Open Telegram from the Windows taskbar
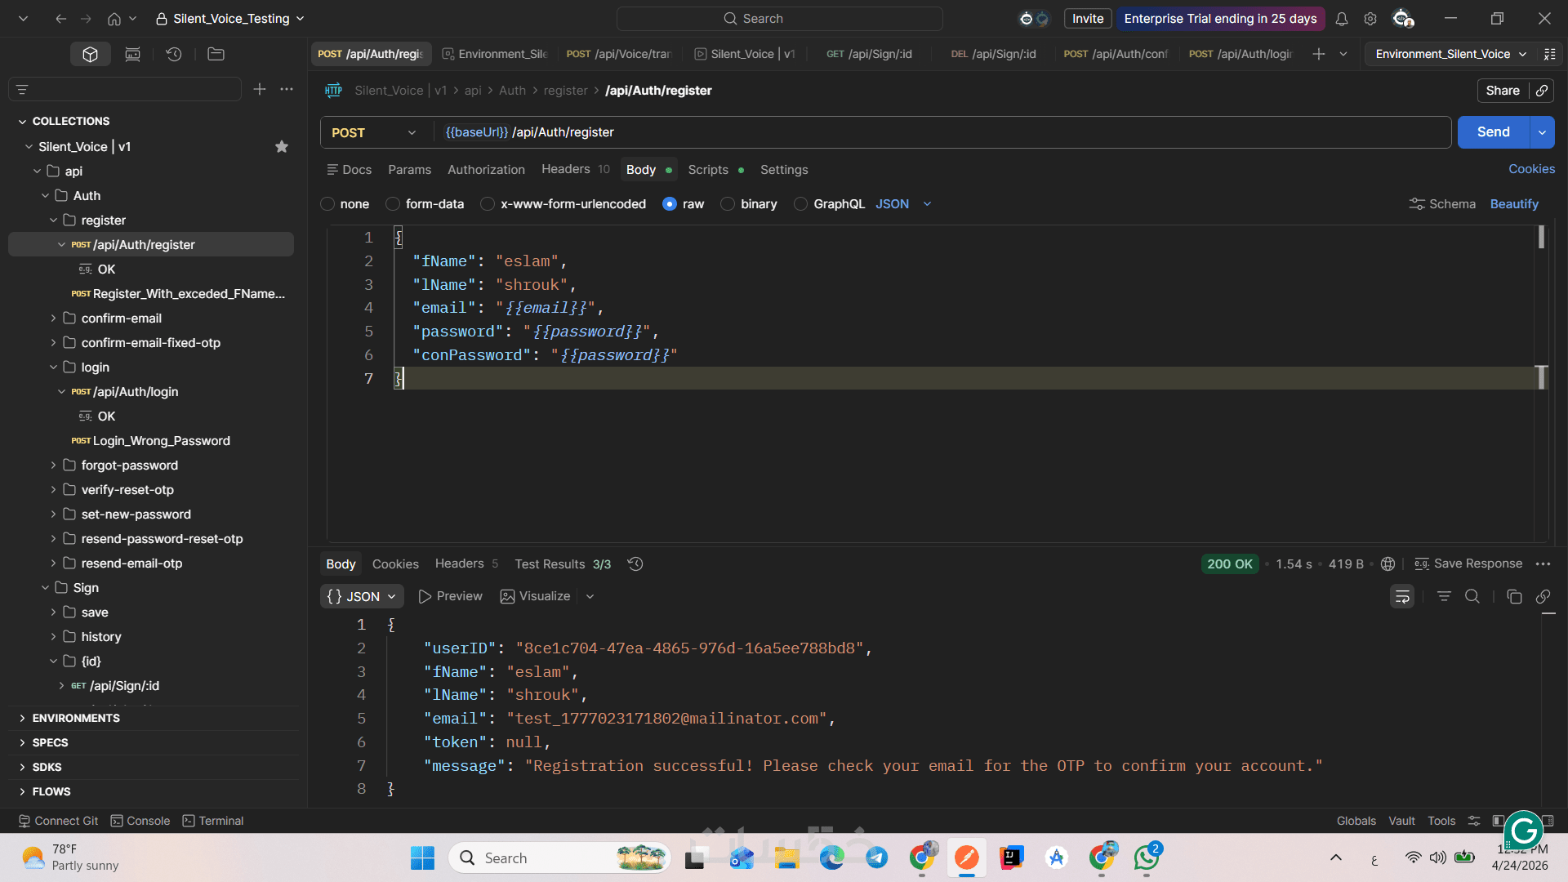 (876, 857)
